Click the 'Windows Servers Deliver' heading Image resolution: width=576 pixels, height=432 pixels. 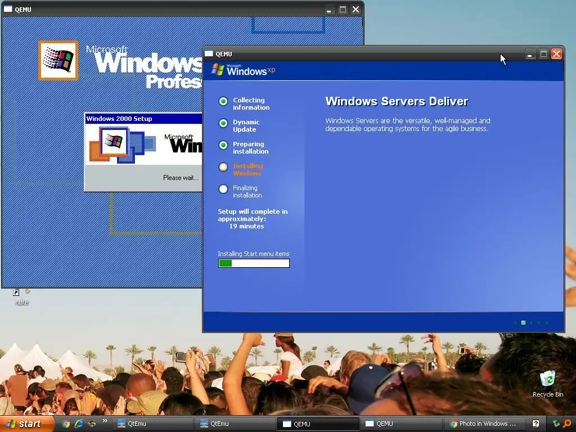click(397, 101)
